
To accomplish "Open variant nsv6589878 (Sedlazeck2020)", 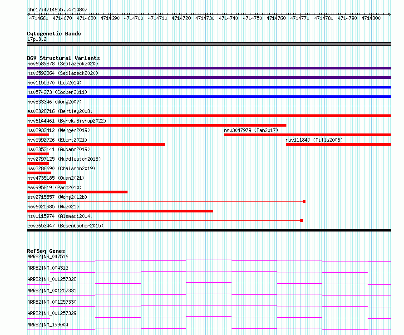I will [x=63, y=64].
